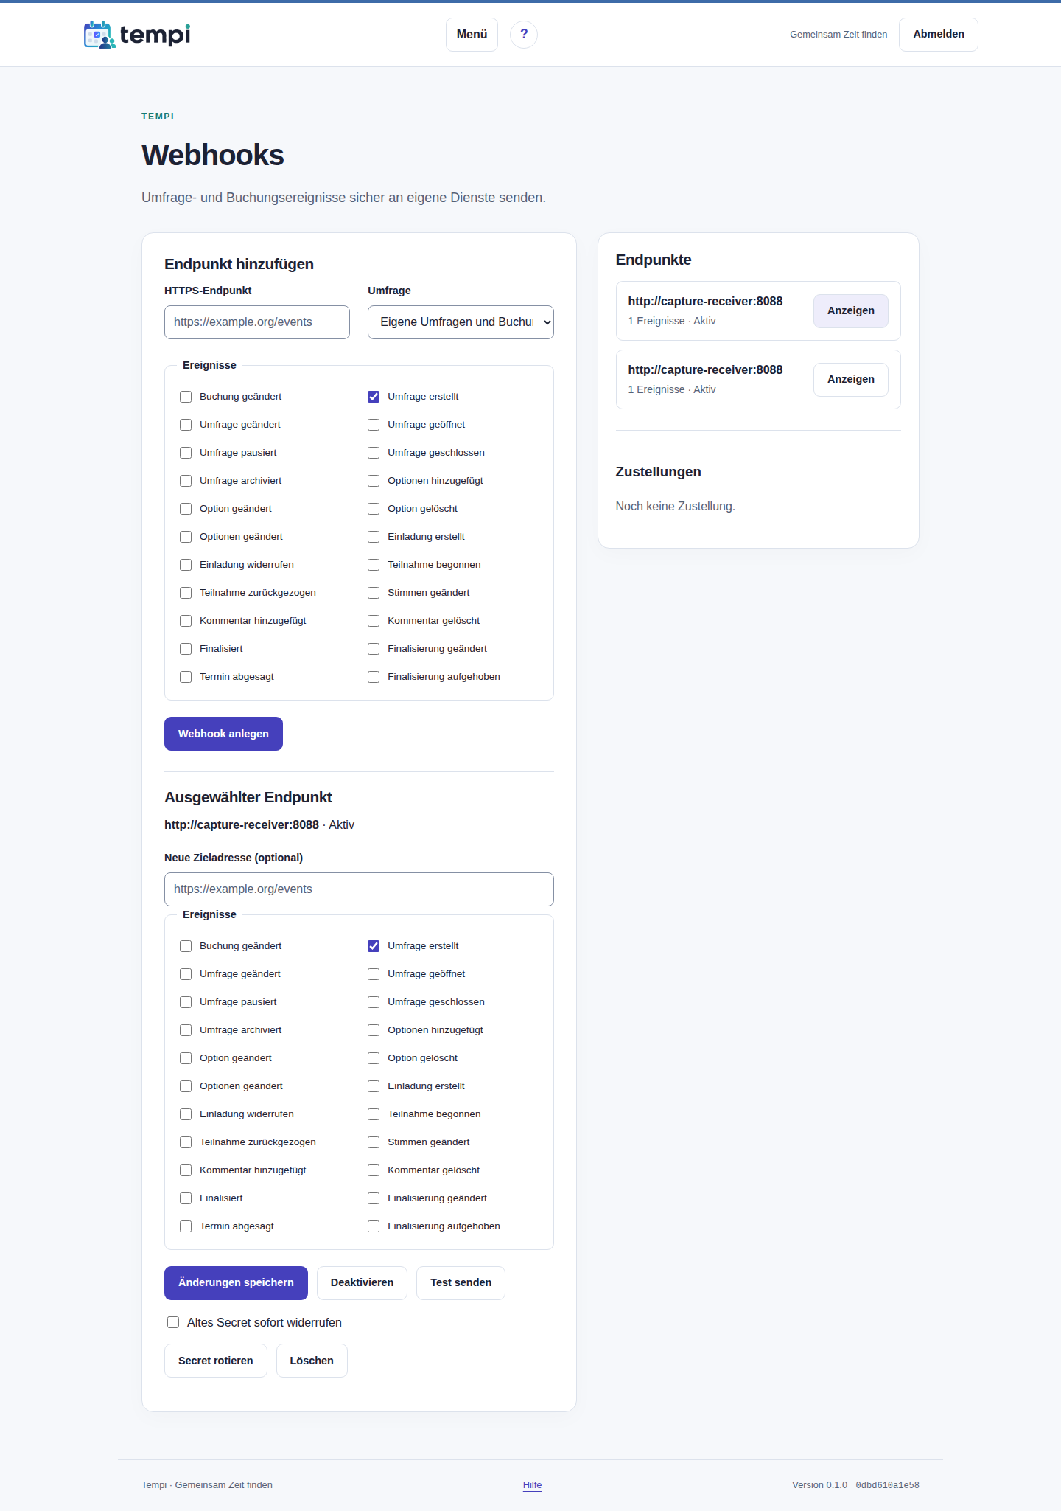The width and height of the screenshot is (1061, 1511).
Task: Click the Deaktivieren button
Action: coord(362,1283)
